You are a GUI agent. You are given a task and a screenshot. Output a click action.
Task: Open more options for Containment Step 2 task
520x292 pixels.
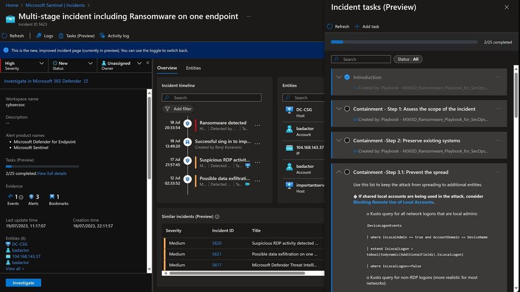click(x=498, y=140)
